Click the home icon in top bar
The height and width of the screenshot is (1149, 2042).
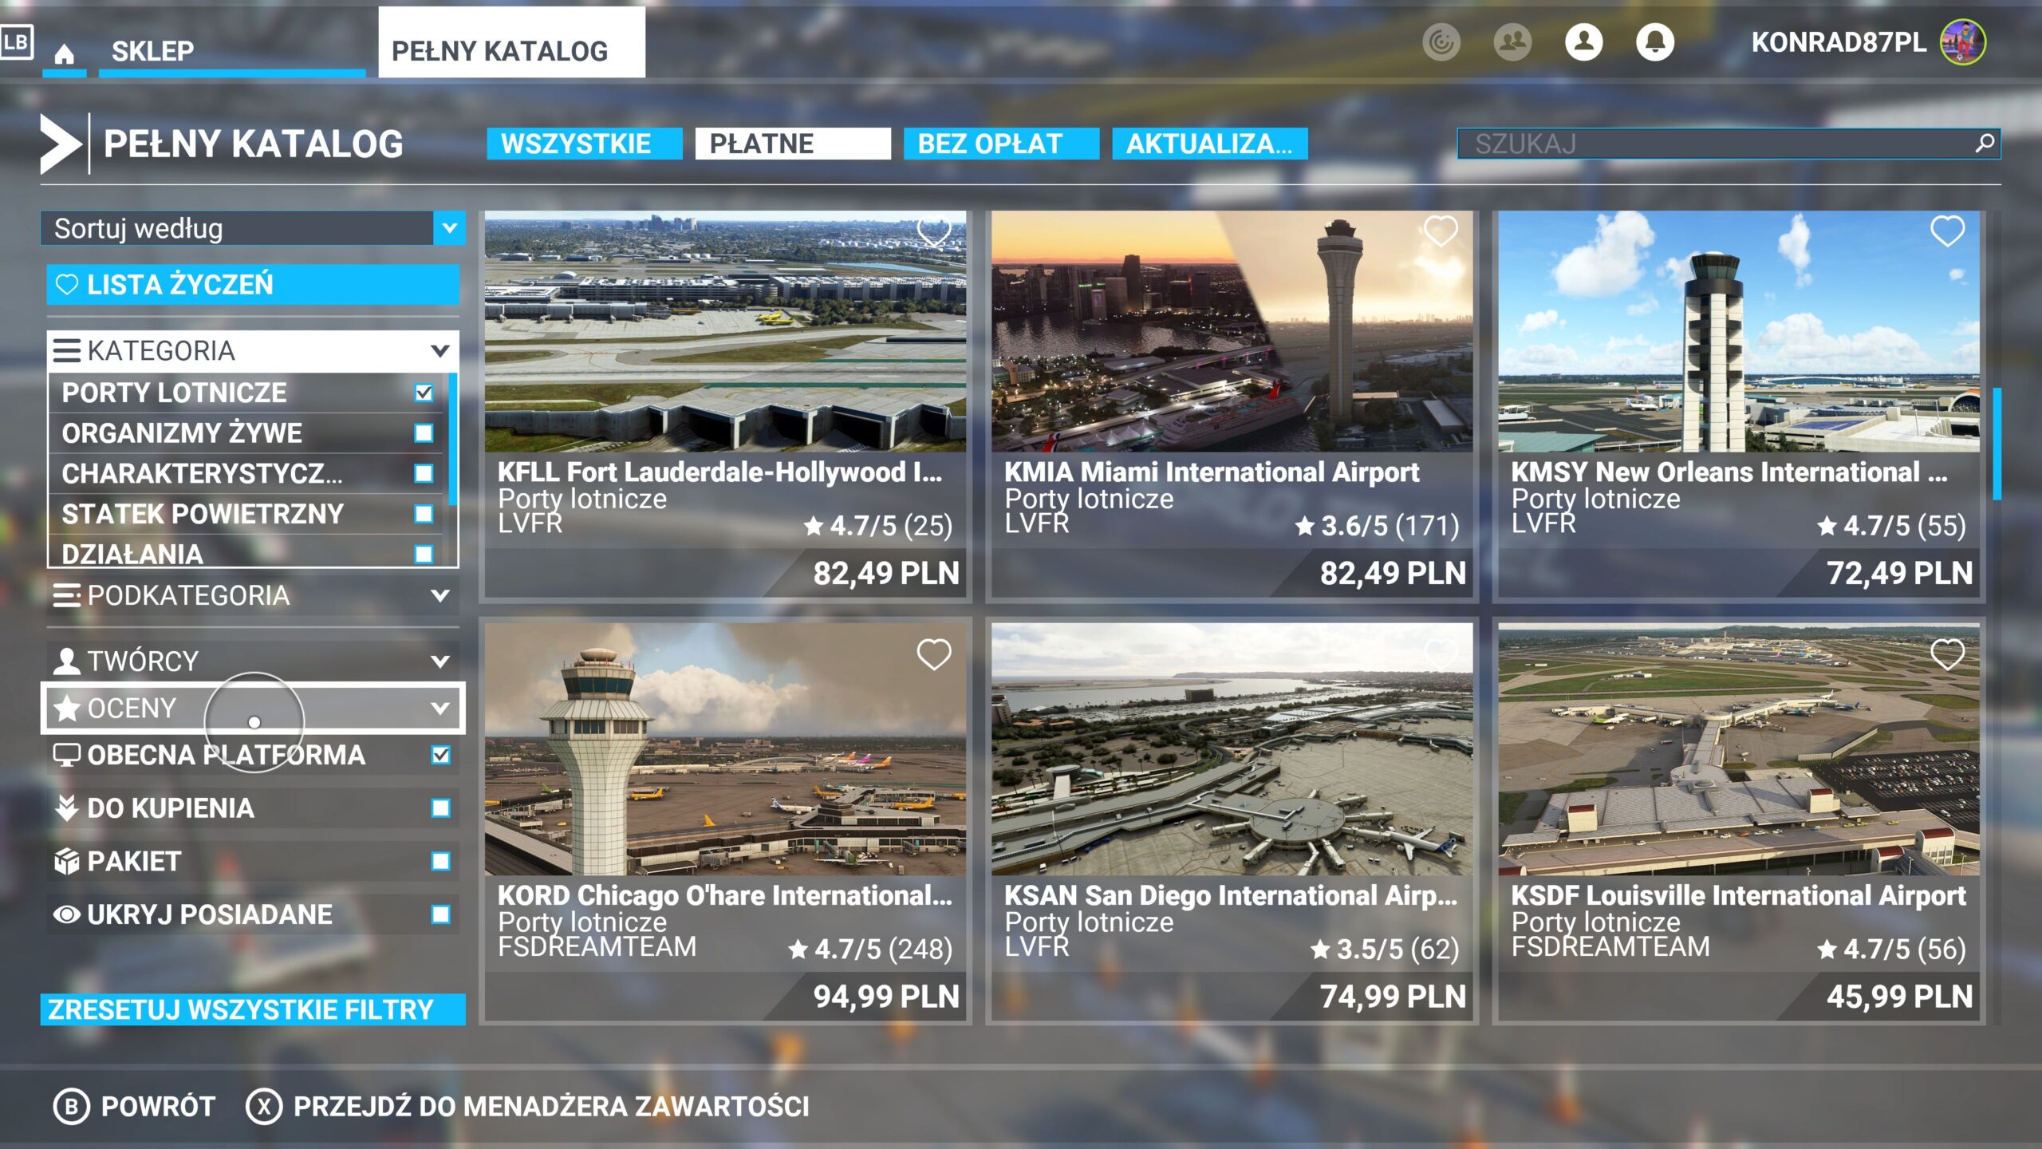click(65, 54)
